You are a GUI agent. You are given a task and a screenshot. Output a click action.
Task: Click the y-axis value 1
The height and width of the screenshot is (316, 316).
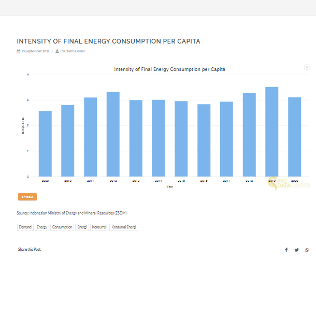point(28,151)
